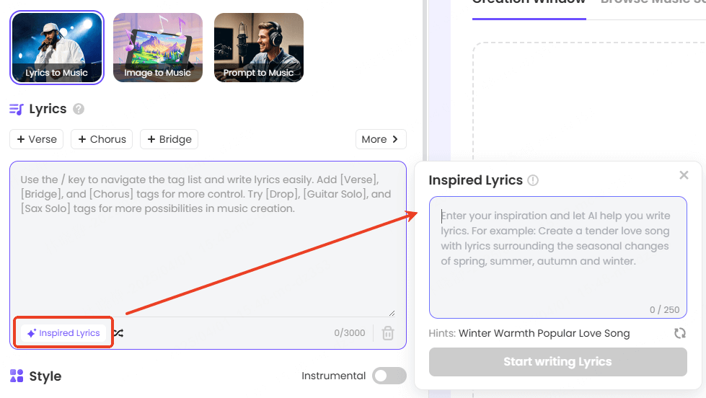This screenshot has width=706, height=398.
Task: Expand the More tags dropdown
Action: pyautogui.click(x=381, y=139)
